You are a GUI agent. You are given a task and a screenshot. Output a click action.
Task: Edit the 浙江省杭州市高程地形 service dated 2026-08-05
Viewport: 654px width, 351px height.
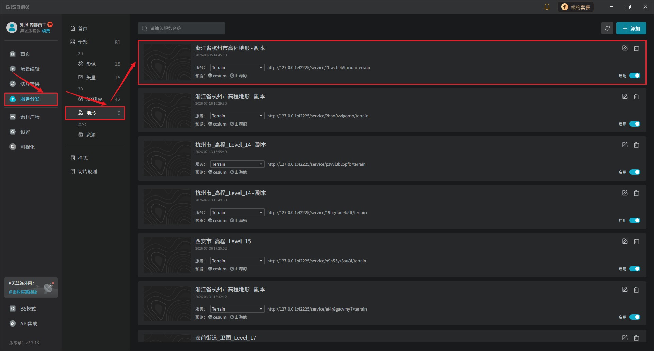click(625, 48)
